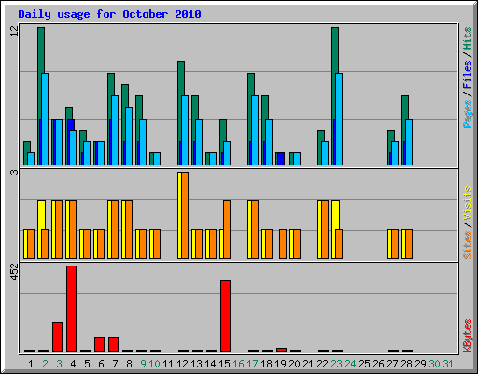The image size is (478, 374).
Task: Click day label '20' on the x-axis
Action: coord(294,364)
